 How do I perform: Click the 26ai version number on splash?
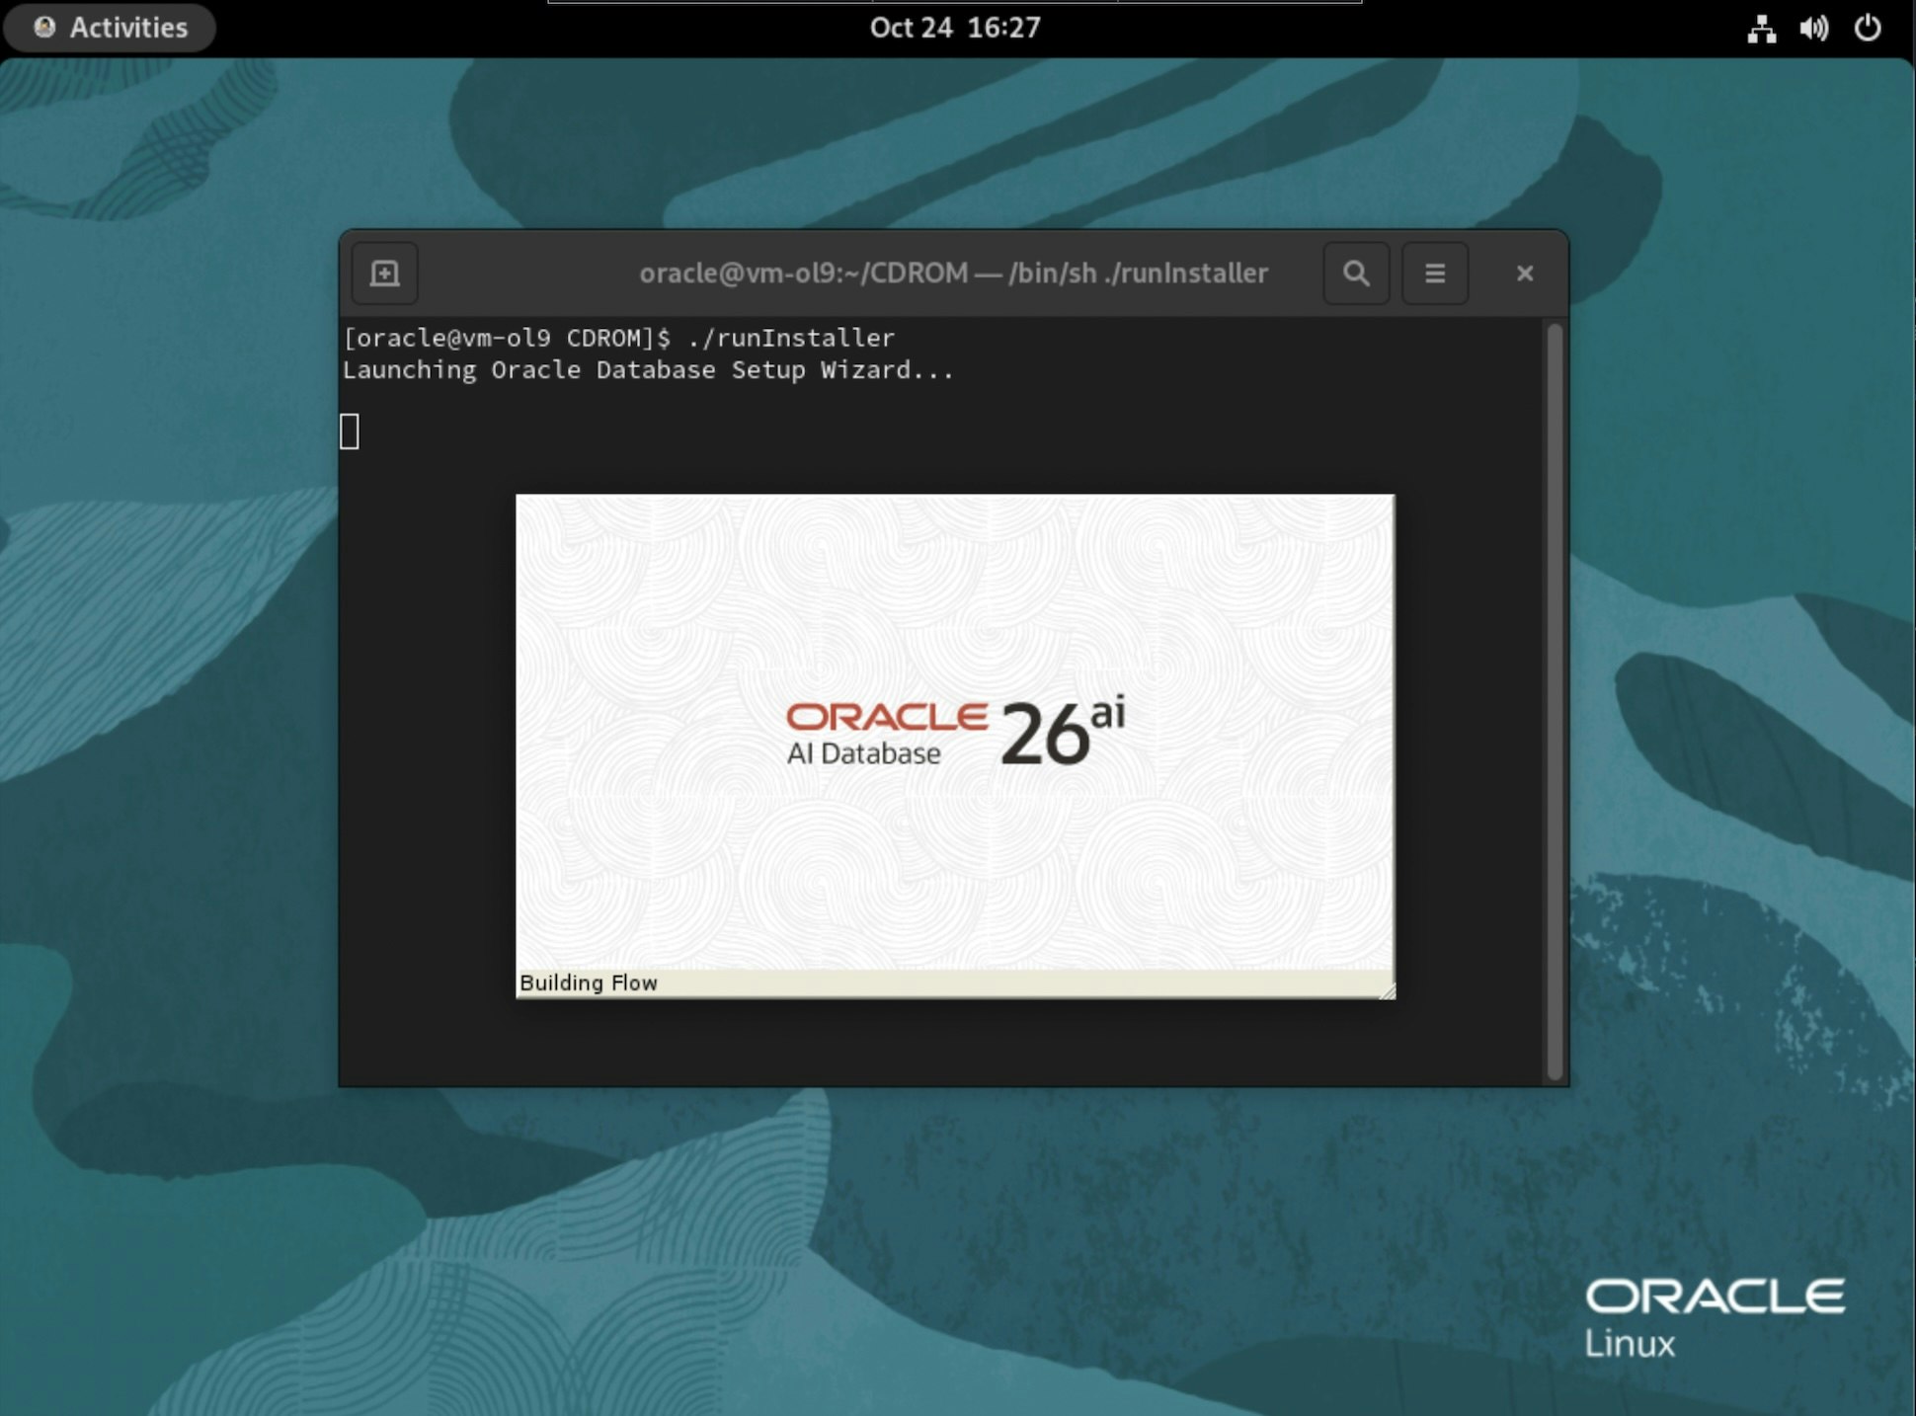1061,732
